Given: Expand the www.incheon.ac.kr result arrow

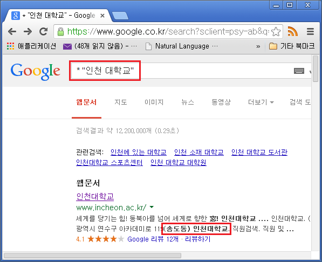Looking at the screenshot, I should click(x=152, y=207).
